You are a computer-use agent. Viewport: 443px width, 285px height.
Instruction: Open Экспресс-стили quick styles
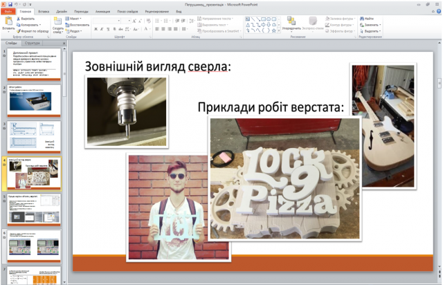[313, 24]
